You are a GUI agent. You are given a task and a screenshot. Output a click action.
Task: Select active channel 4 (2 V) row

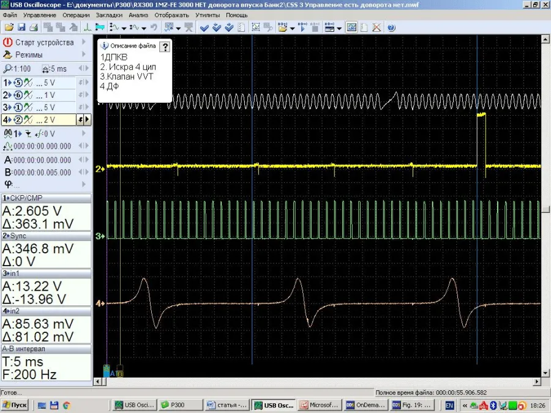point(39,120)
